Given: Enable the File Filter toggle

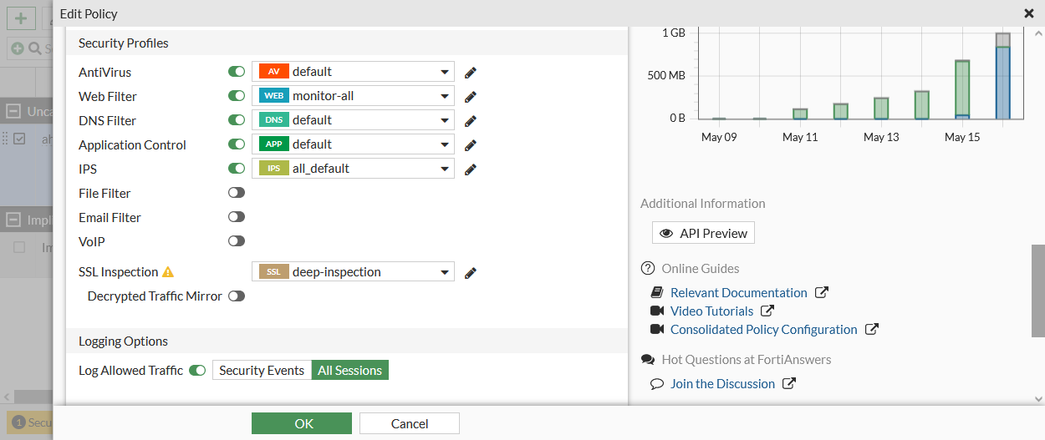Looking at the screenshot, I should pos(237,193).
